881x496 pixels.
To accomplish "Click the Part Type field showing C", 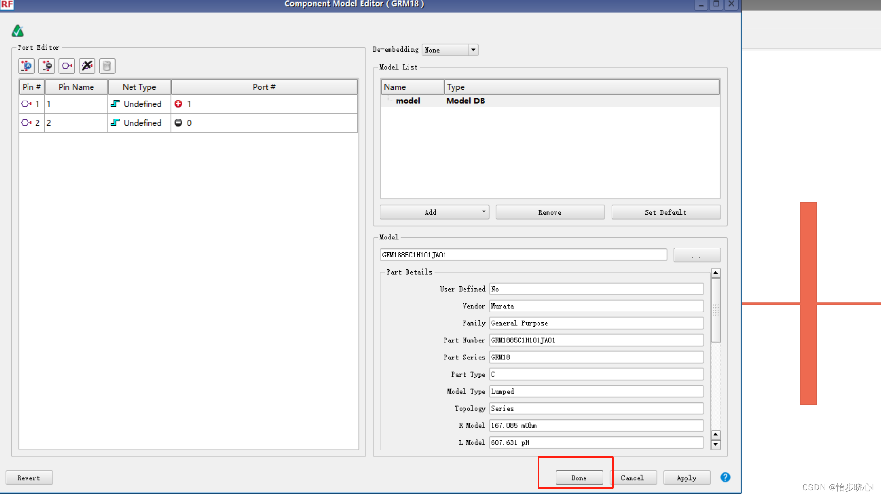I will pyautogui.click(x=596, y=374).
